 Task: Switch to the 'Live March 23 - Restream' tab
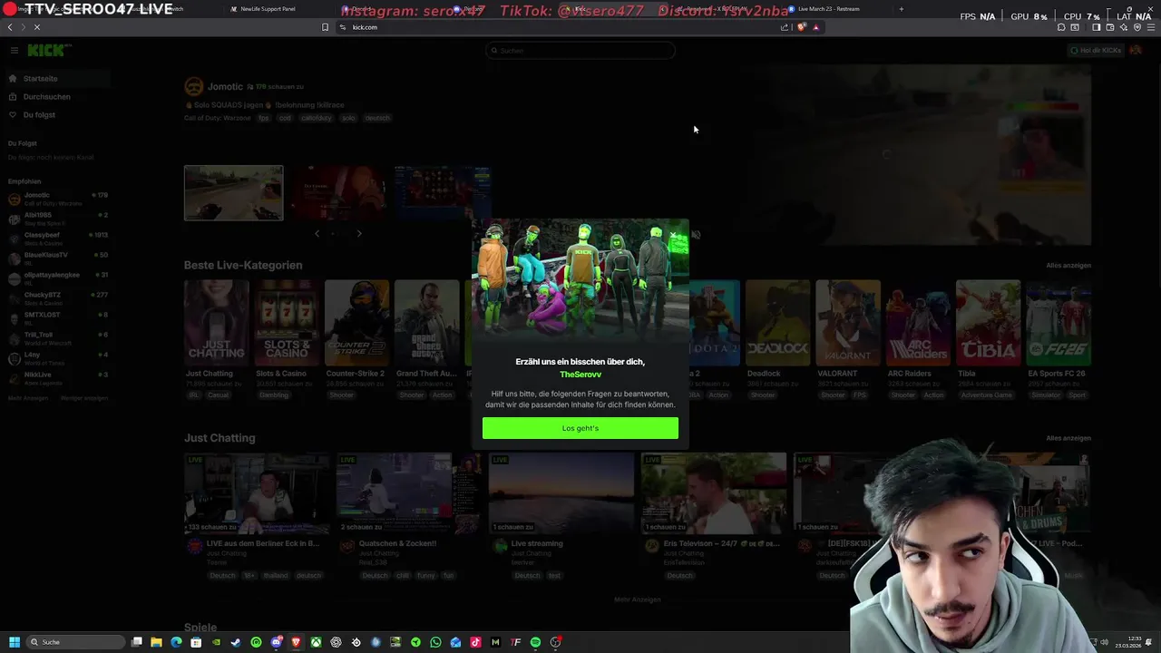(824, 9)
